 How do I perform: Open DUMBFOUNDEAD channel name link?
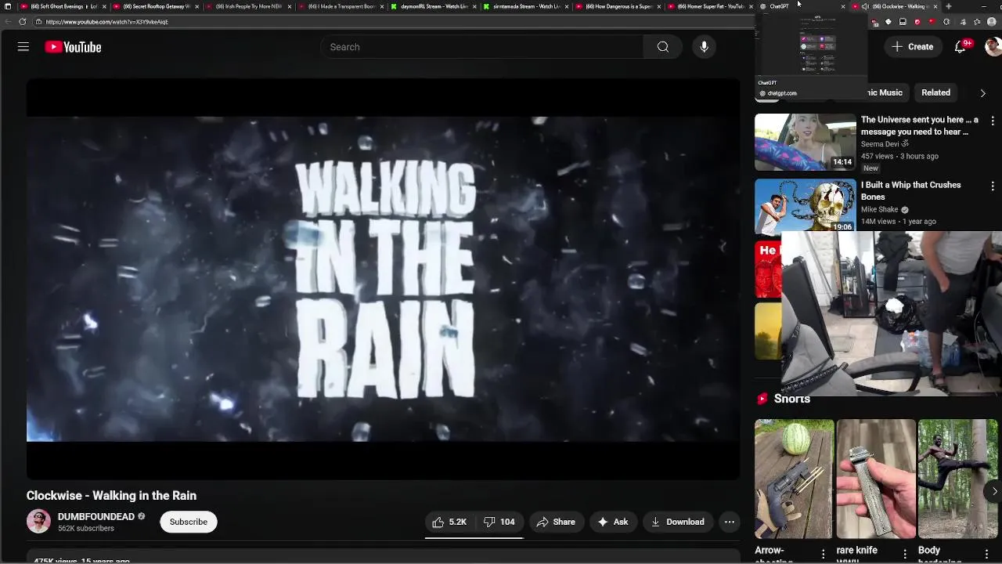click(96, 517)
